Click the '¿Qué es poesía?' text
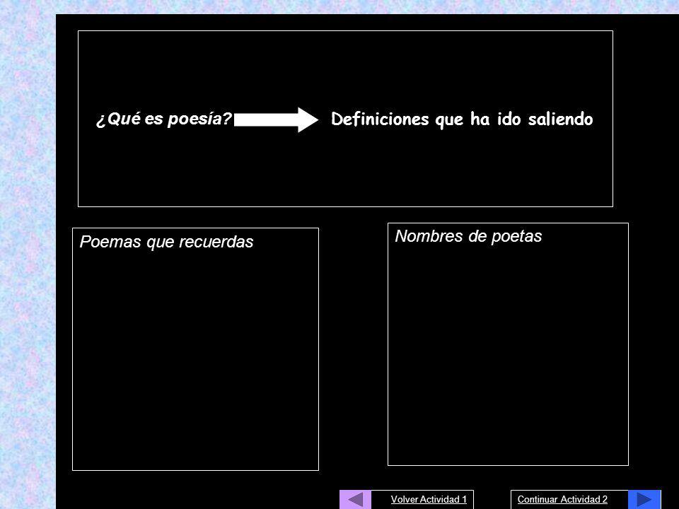 tap(164, 119)
